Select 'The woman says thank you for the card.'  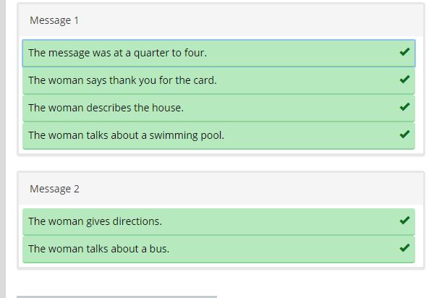click(122, 80)
